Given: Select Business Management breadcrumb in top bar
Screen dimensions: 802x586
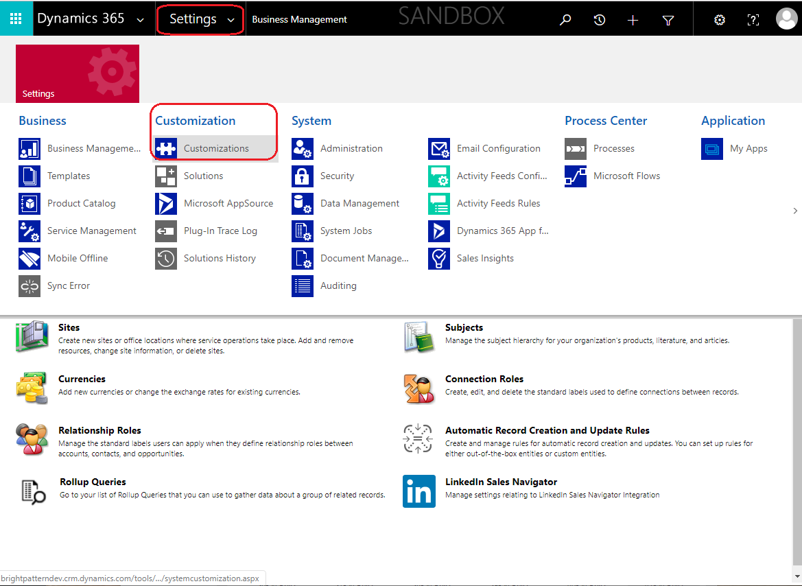Looking at the screenshot, I should (x=299, y=19).
